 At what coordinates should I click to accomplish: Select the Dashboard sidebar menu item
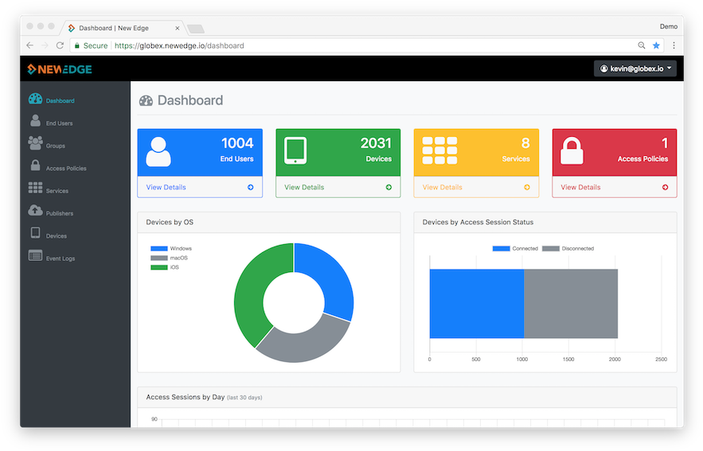[60, 101]
